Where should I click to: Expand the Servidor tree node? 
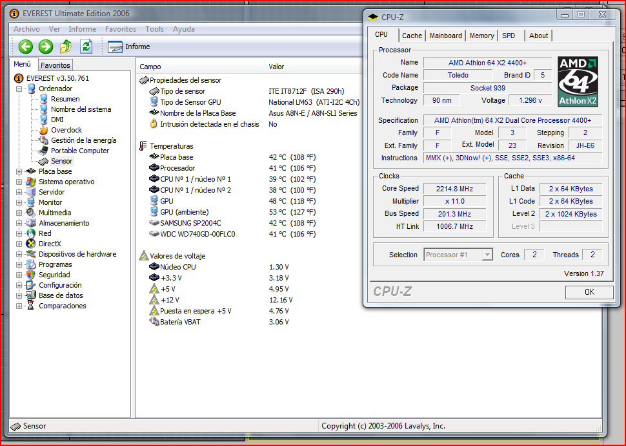coord(19,193)
